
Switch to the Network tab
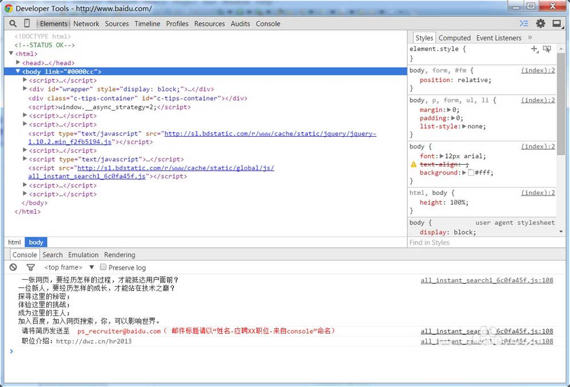[86, 23]
